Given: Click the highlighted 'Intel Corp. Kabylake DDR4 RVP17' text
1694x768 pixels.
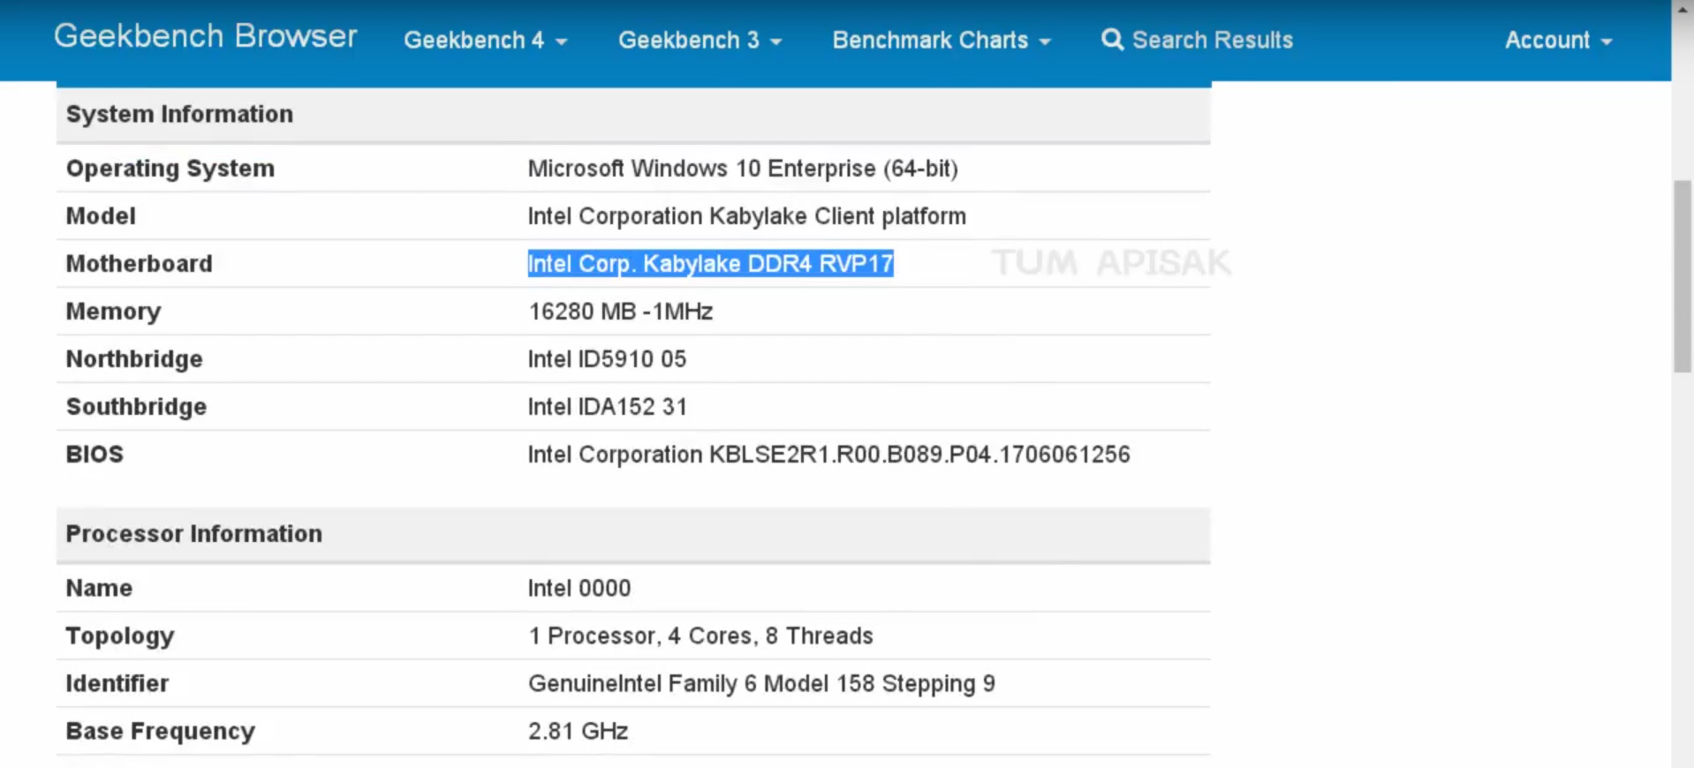Looking at the screenshot, I should click(710, 264).
